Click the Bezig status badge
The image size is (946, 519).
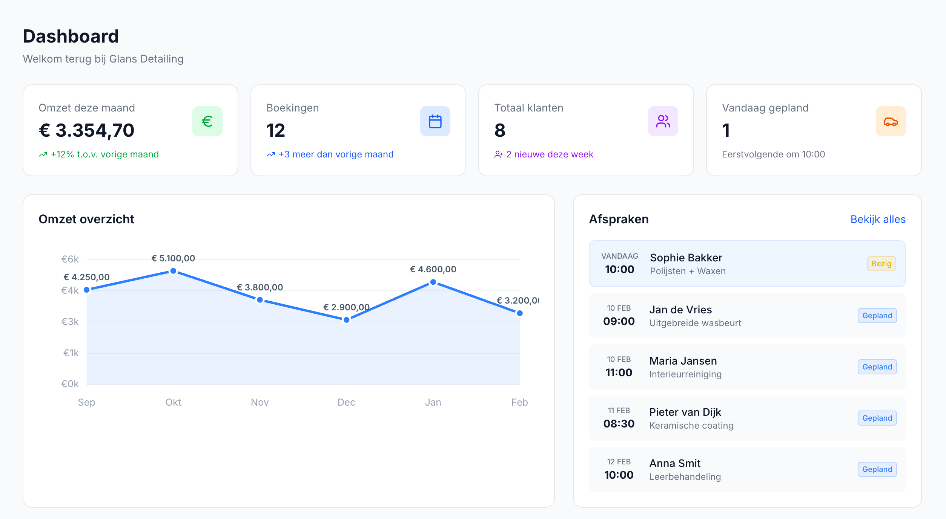pyautogui.click(x=881, y=264)
